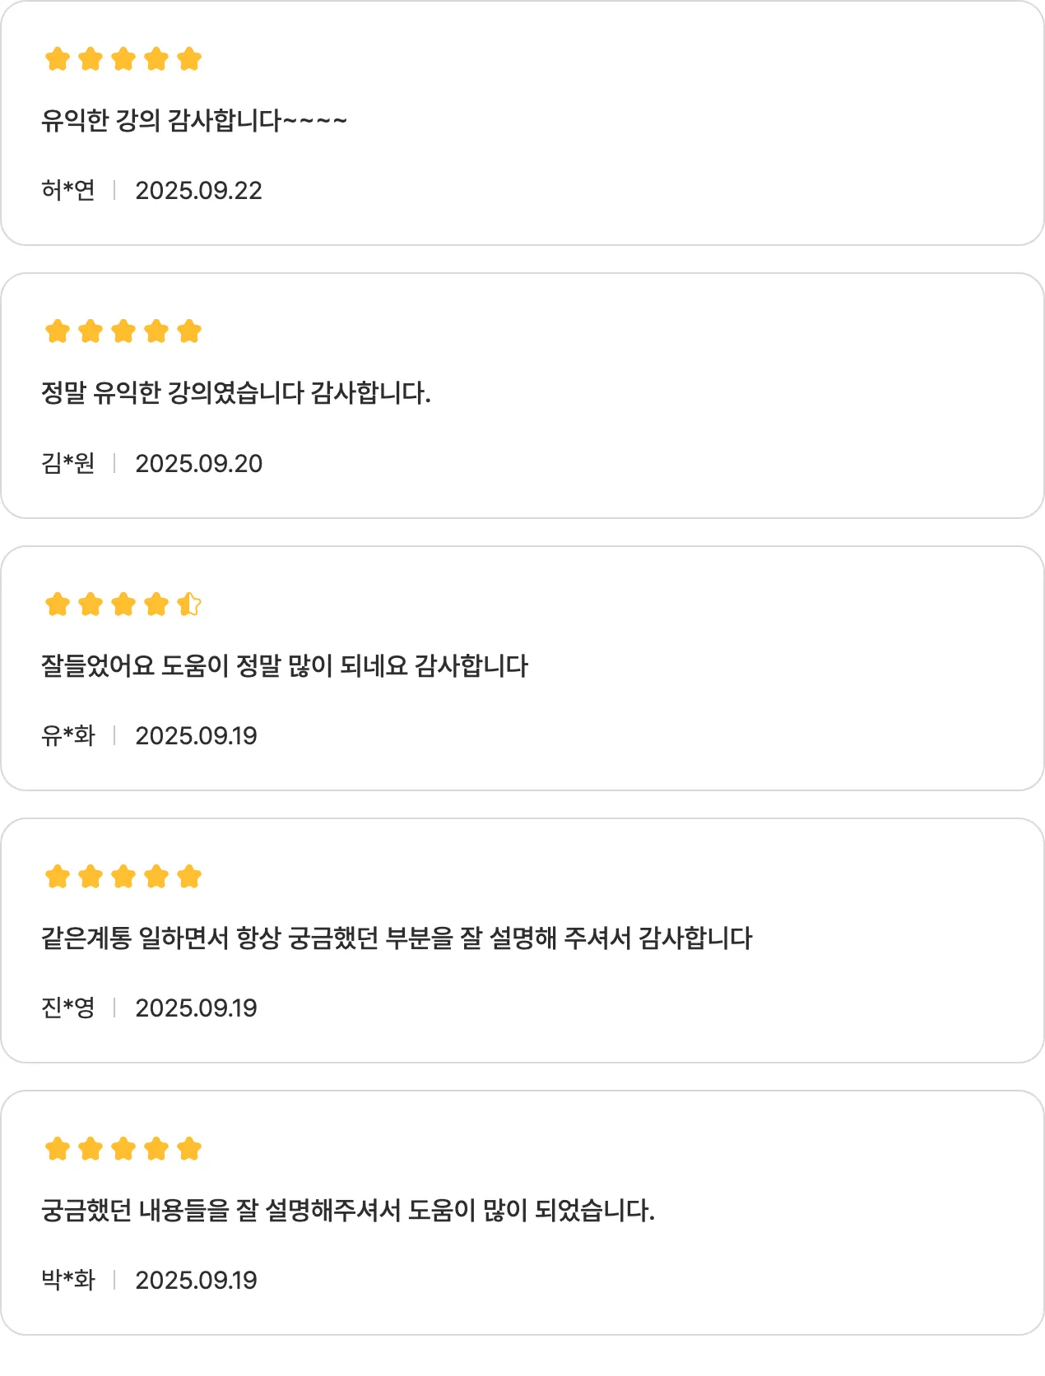Click the first star in 박*화's rating
This screenshot has width=1045, height=1376.
[58, 1149]
